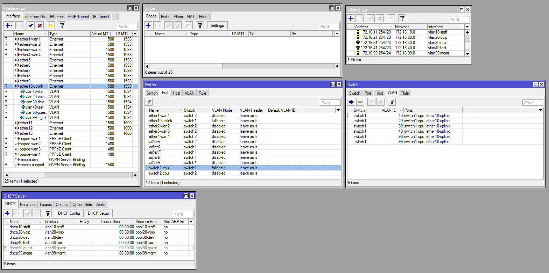The width and height of the screenshot is (549, 273).
Task: Open the NAT tab in Bridge window
Action: 191,17
